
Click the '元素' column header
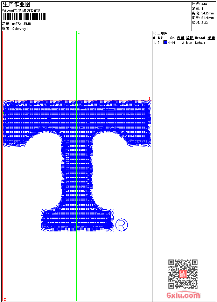point(211,38)
